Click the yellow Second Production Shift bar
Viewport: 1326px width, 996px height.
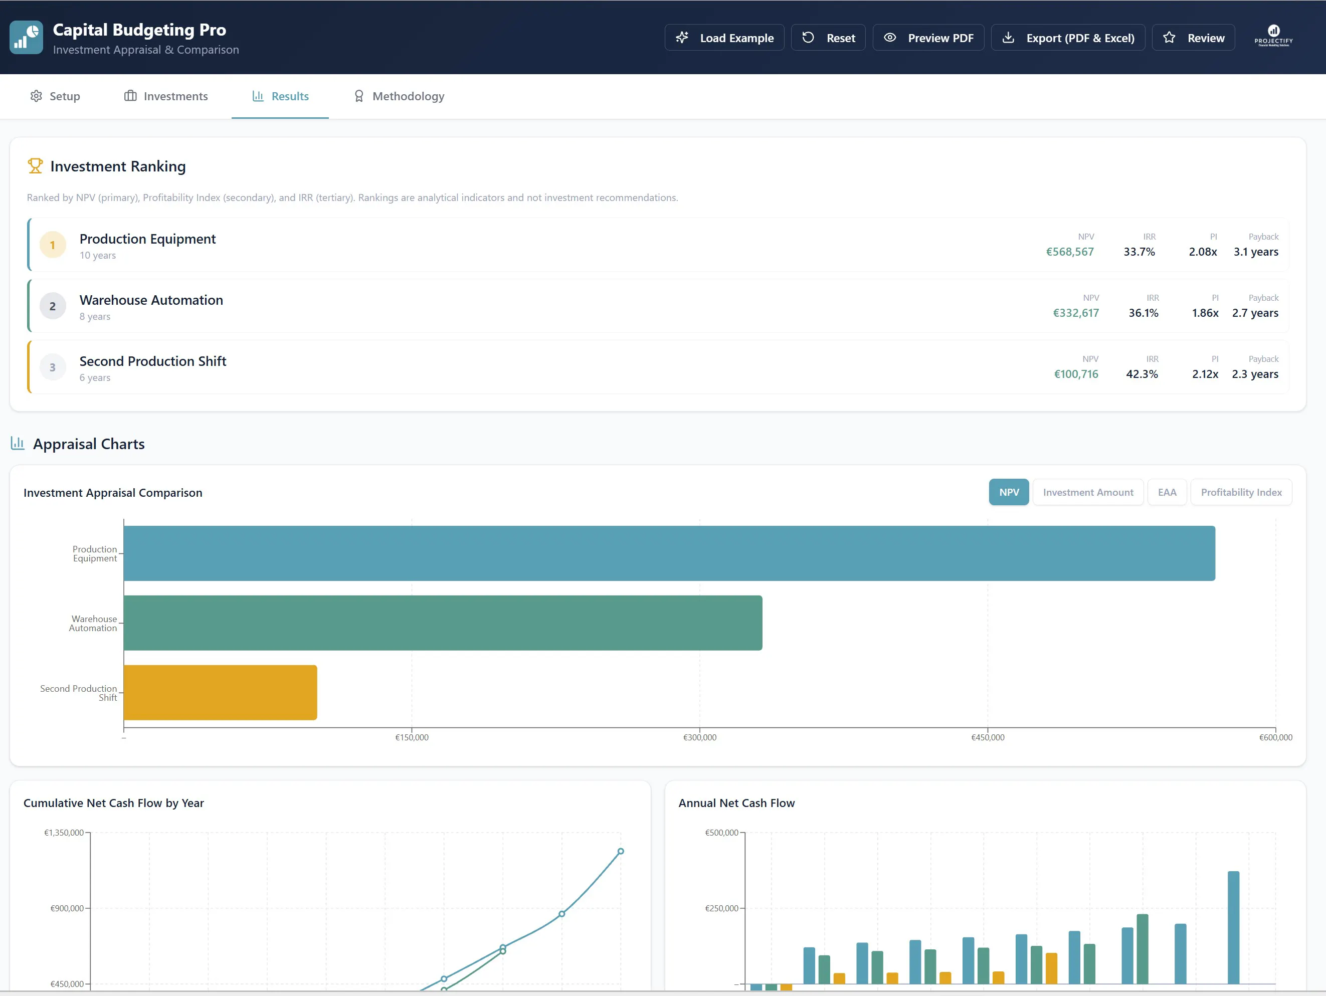point(220,692)
